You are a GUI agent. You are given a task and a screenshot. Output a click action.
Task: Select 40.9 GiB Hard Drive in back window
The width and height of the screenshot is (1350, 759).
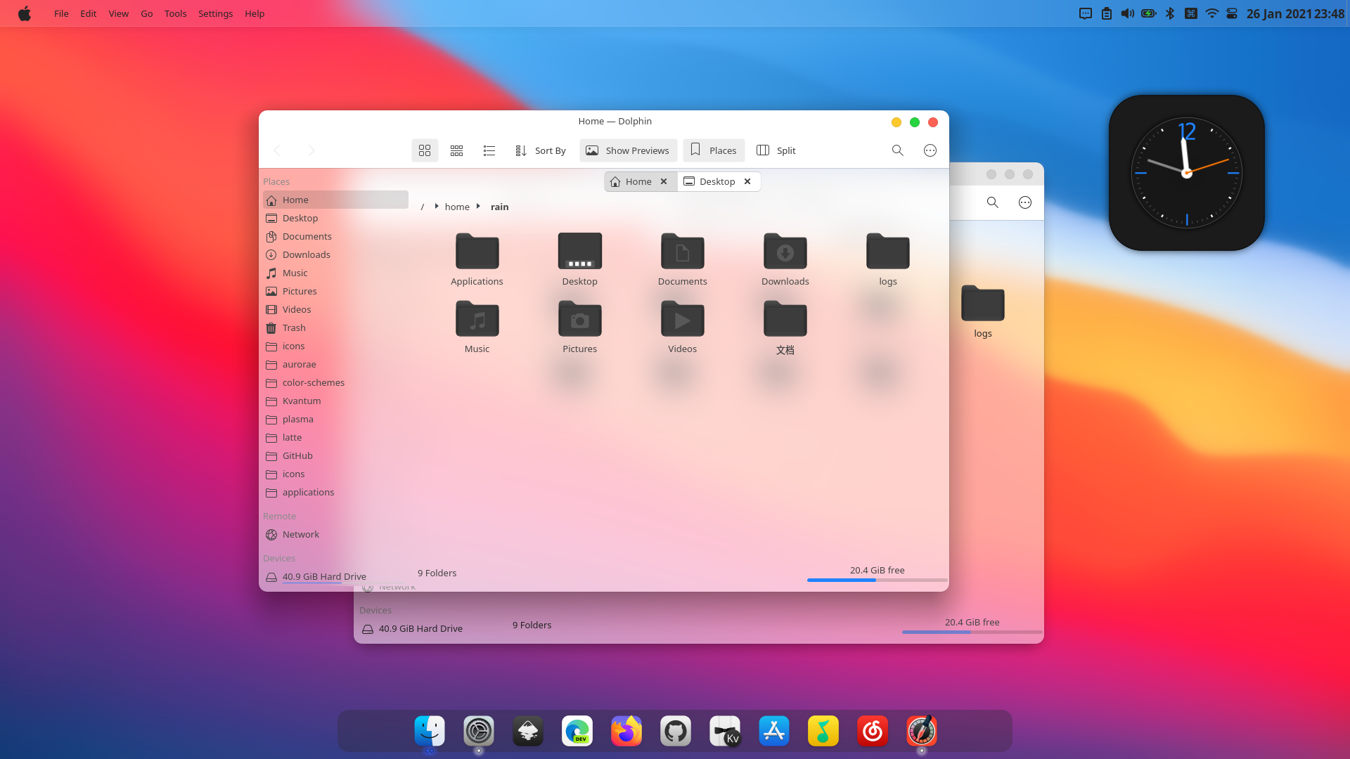tap(413, 628)
